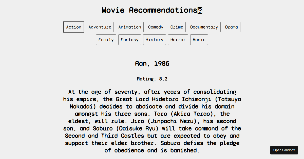
Task: Pick the Family genre filter
Action: coord(106,39)
